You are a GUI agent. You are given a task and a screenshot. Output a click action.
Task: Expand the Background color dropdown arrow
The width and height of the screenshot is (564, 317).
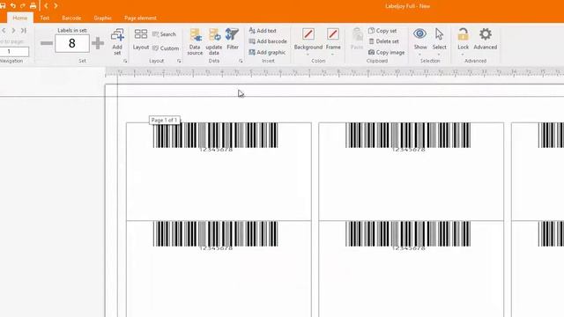point(308,55)
